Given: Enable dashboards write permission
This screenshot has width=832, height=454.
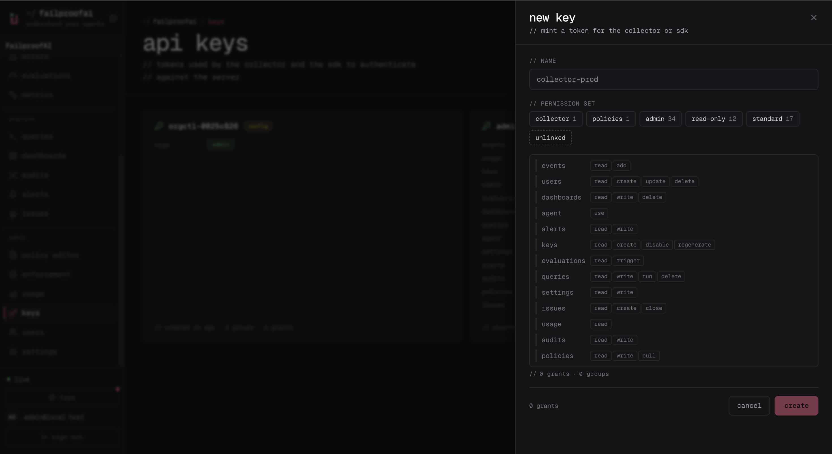Looking at the screenshot, I should [x=625, y=197].
